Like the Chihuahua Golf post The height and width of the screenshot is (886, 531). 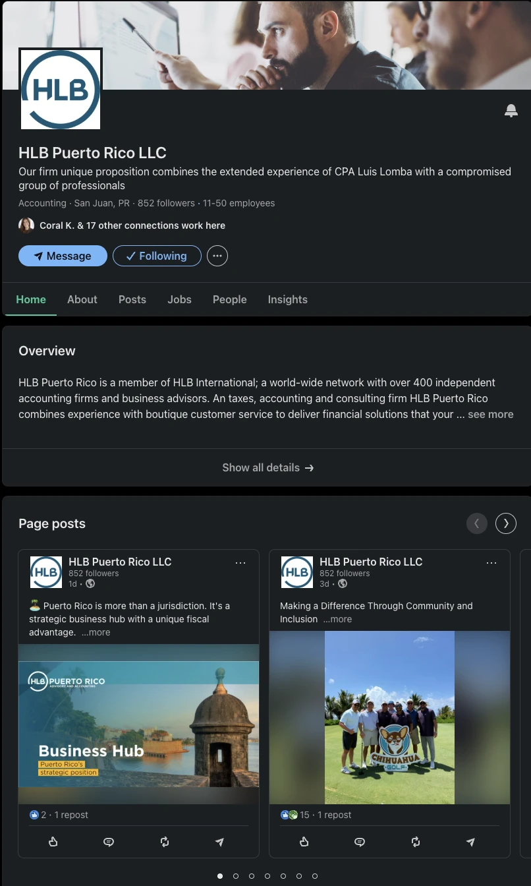[304, 842]
